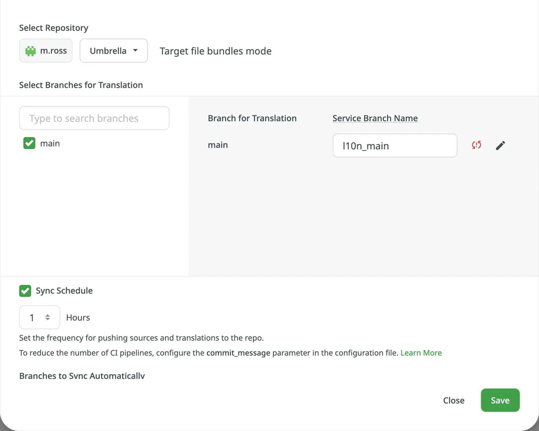Click the pencil icon to edit the service branch

[500, 145]
